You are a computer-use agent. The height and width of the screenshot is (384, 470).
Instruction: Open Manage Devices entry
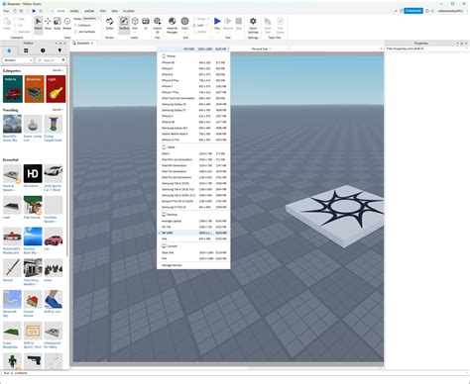click(x=193, y=265)
